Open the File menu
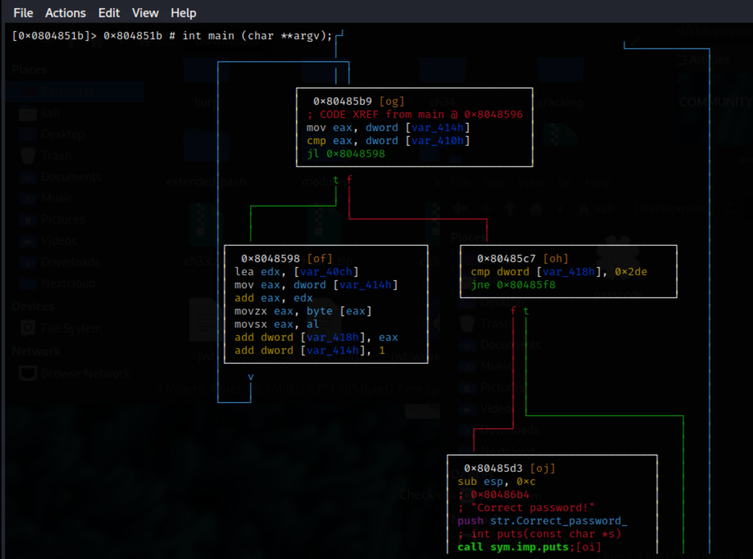This screenshot has width=753, height=559. [23, 13]
